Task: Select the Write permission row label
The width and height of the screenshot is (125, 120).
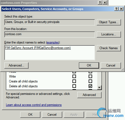Action: tap(12, 76)
